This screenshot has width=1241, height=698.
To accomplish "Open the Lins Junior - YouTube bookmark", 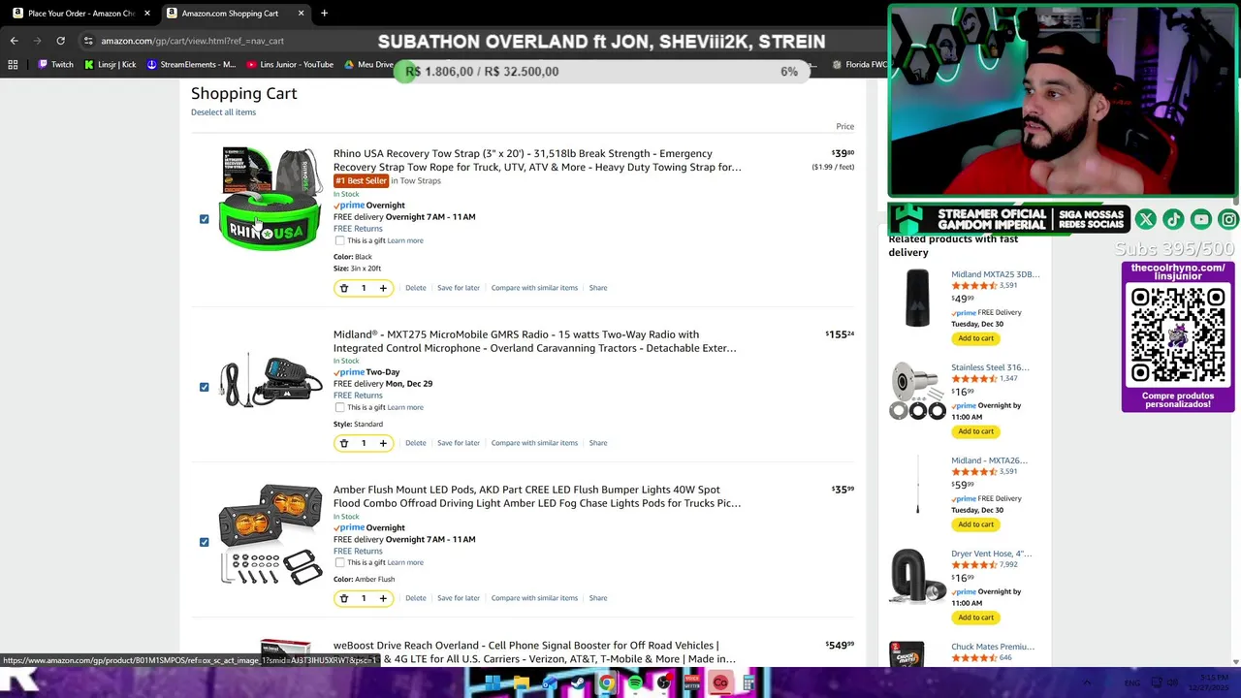I will pos(290,65).
